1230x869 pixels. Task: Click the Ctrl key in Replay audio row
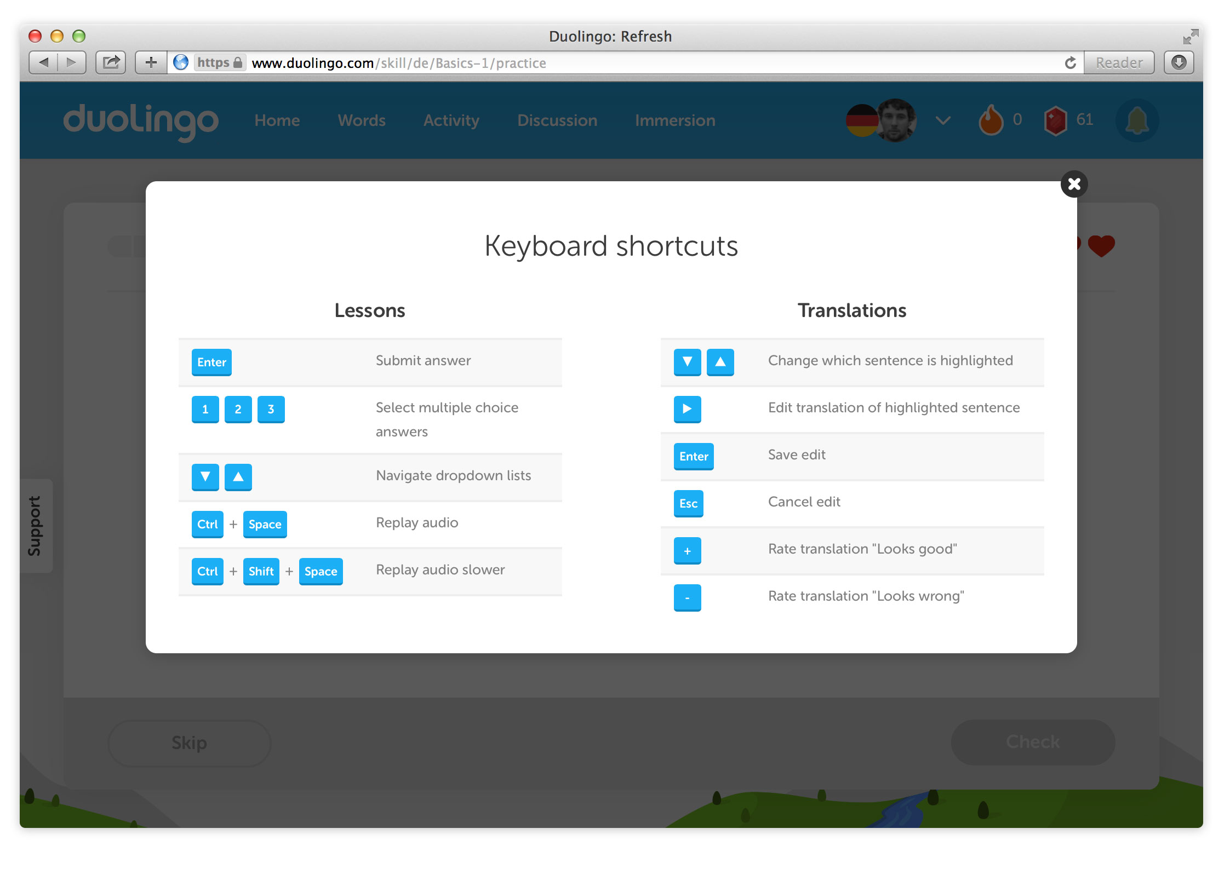208,525
